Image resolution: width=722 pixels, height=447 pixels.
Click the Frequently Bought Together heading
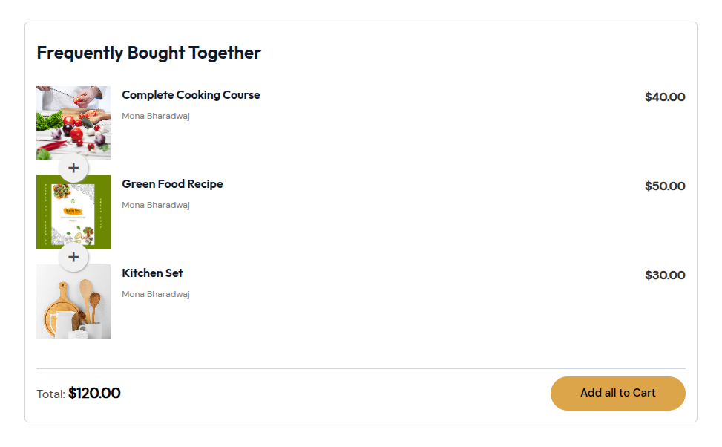[x=148, y=53]
